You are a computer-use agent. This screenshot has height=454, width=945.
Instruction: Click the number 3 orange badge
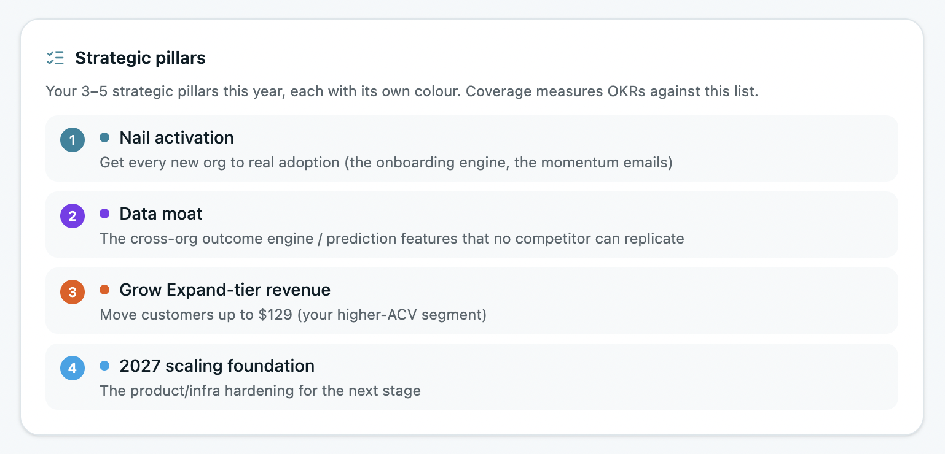pyautogui.click(x=73, y=292)
